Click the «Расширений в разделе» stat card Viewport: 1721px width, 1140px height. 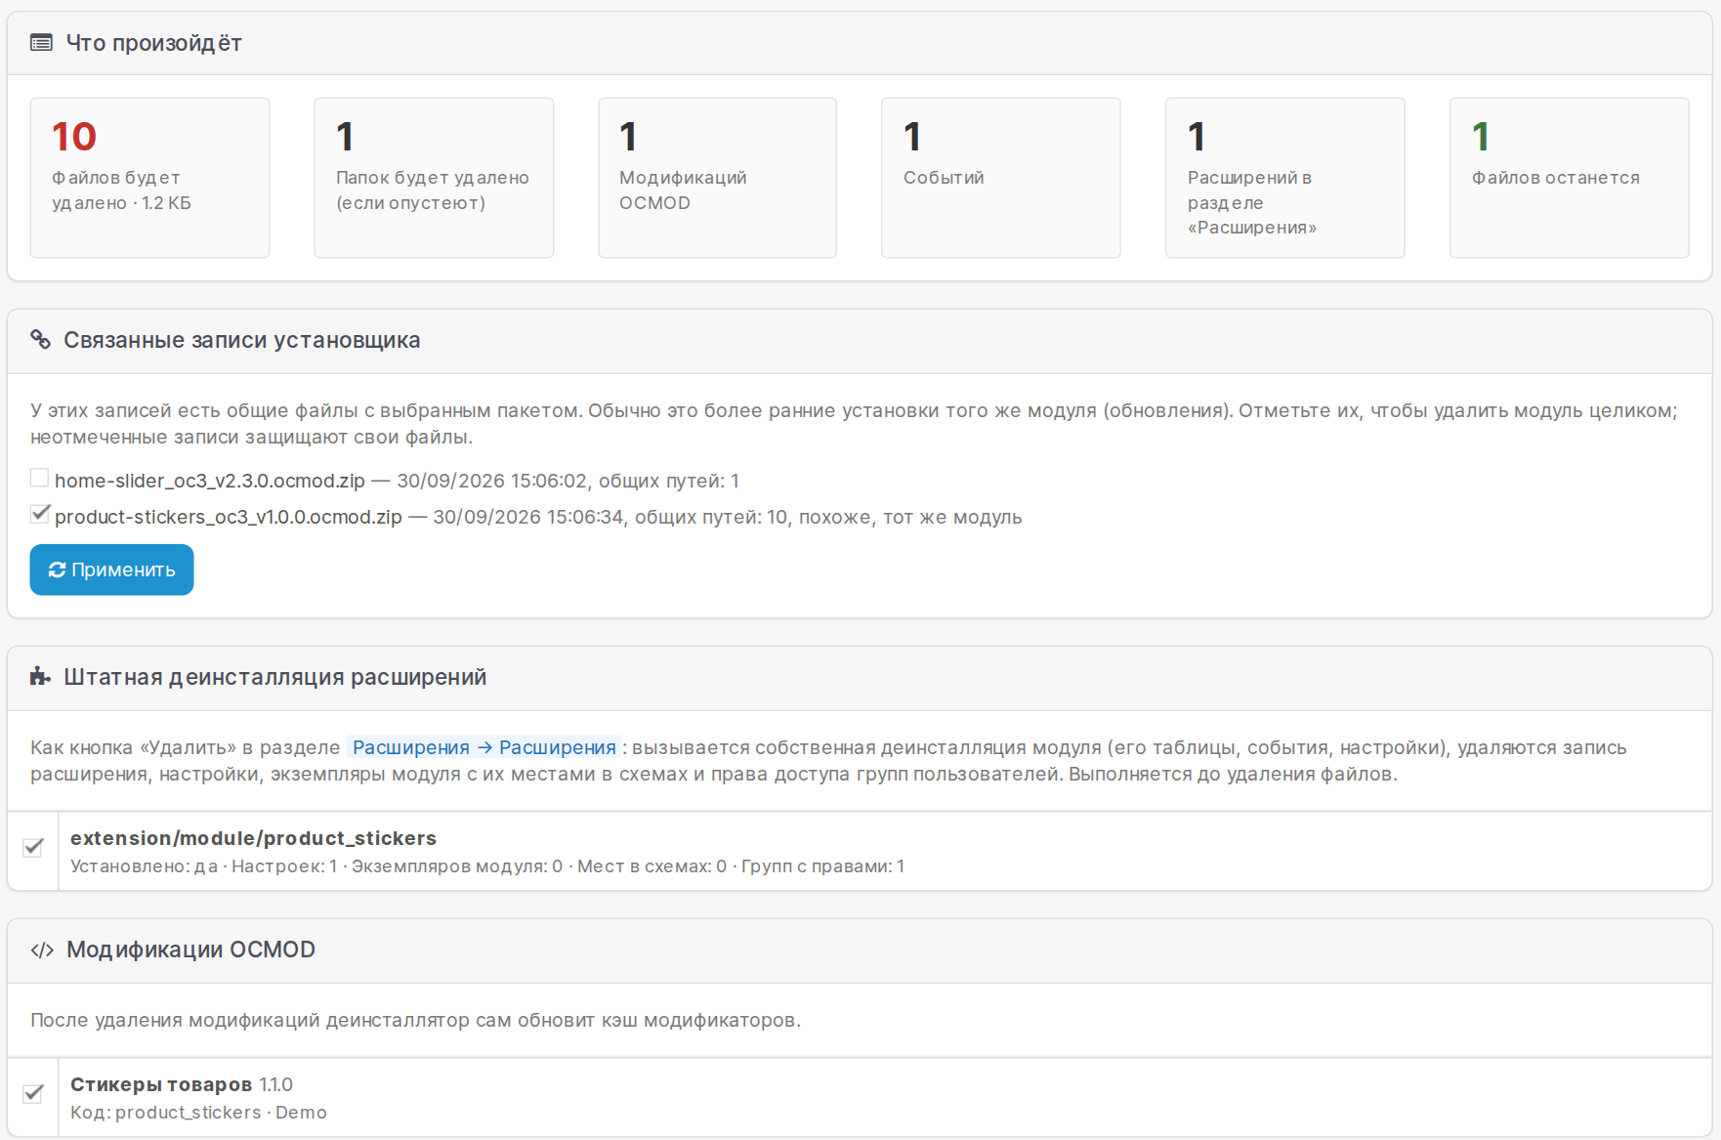(1285, 178)
